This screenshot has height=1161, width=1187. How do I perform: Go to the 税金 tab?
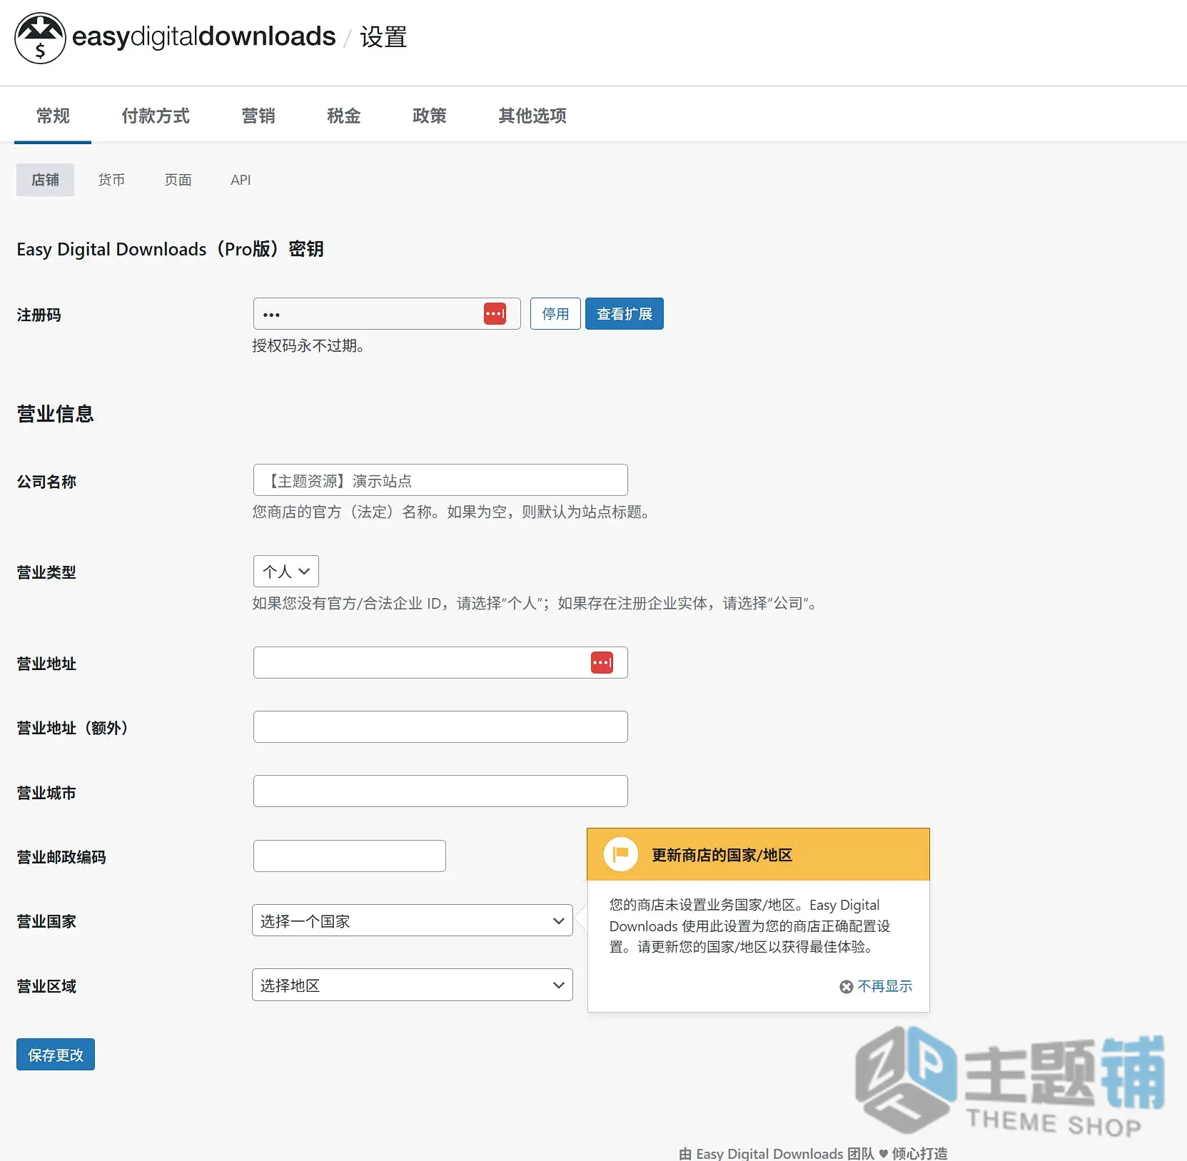[344, 116]
